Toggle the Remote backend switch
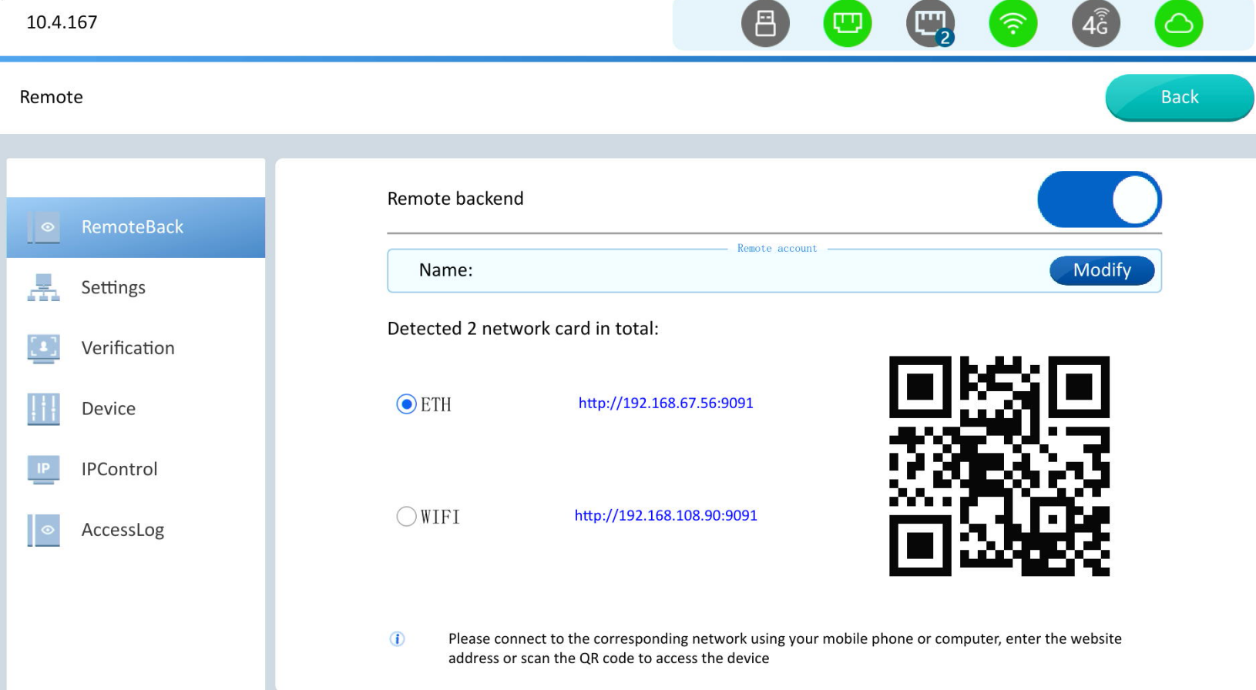 tap(1099, 199)
